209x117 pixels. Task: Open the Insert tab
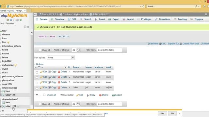pos(100,19)
